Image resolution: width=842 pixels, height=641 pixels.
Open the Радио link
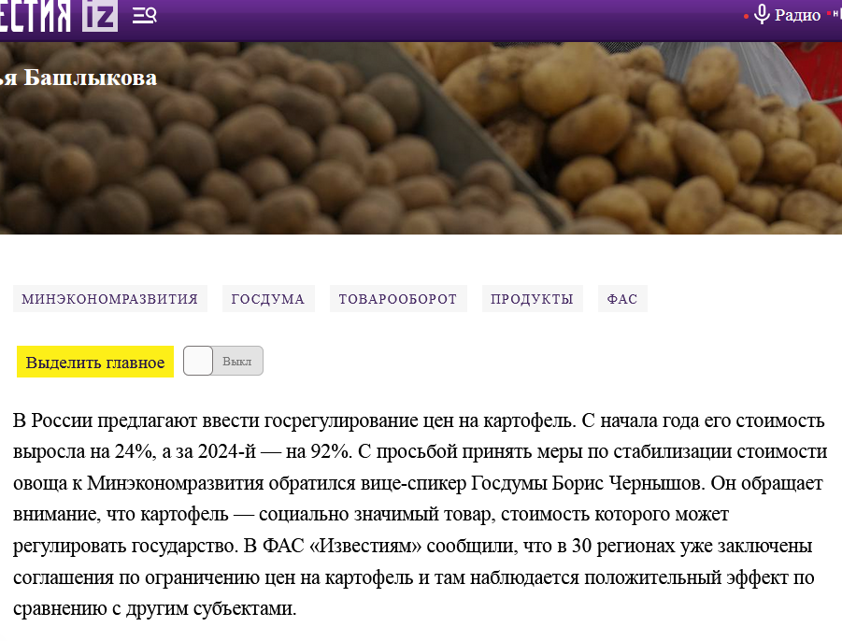coord(797,15)
